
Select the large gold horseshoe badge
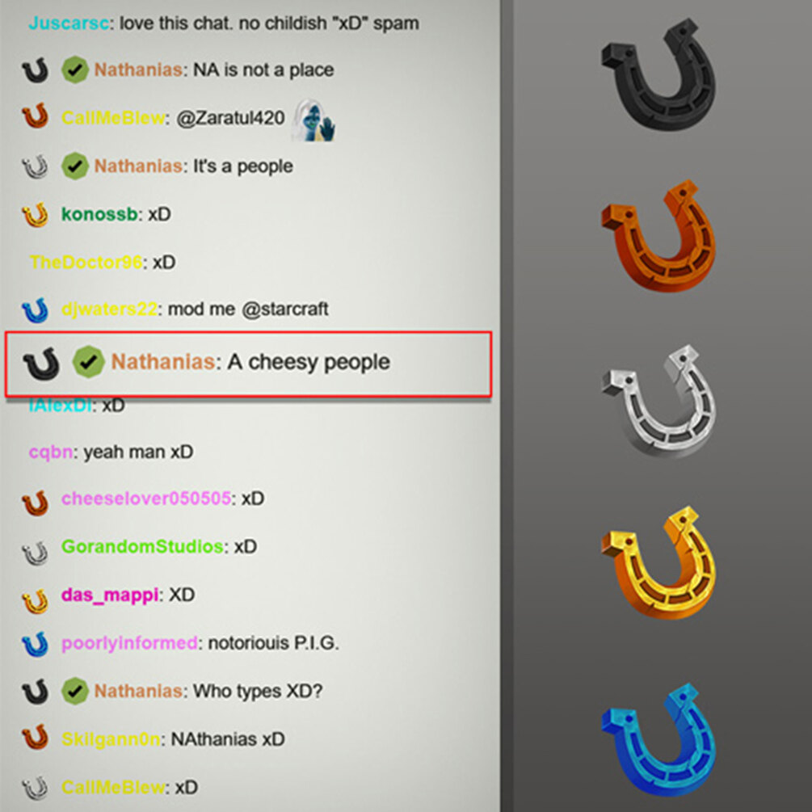658,563
